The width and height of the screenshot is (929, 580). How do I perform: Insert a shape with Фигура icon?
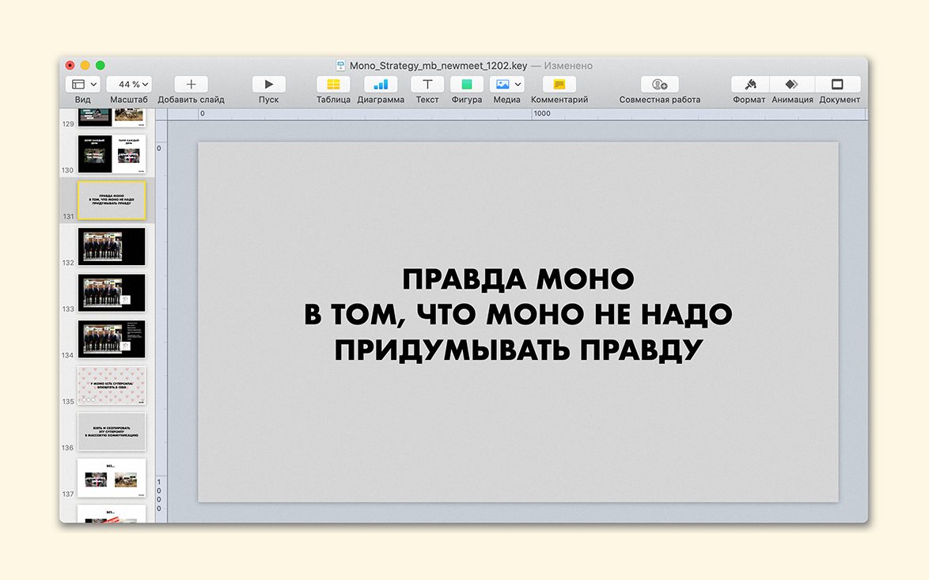(x=467, y=84)
